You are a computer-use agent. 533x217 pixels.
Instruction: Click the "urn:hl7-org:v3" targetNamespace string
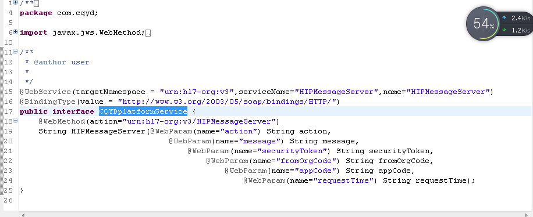(197, 92)
